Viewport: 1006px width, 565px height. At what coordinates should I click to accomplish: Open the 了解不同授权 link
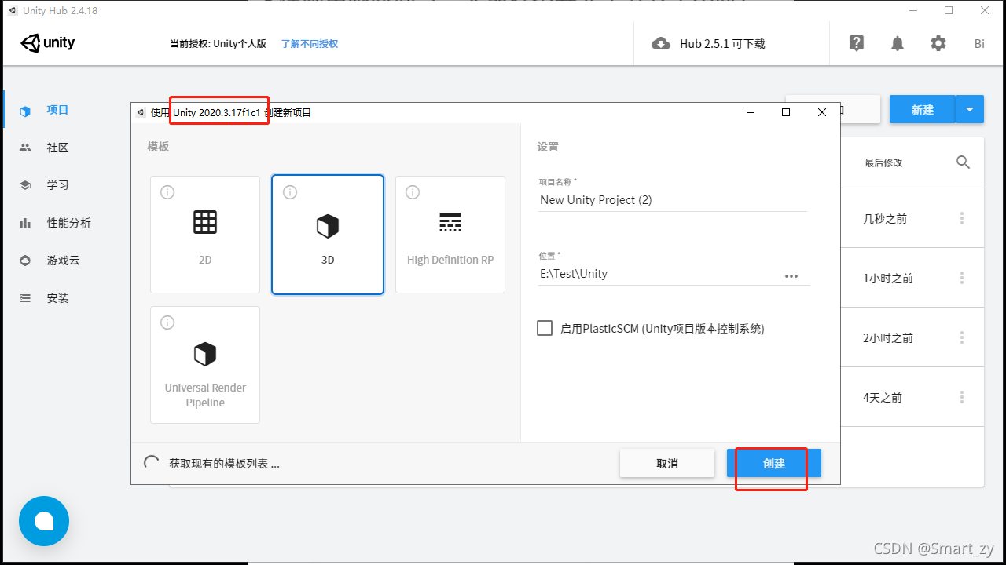pos(310,44)
